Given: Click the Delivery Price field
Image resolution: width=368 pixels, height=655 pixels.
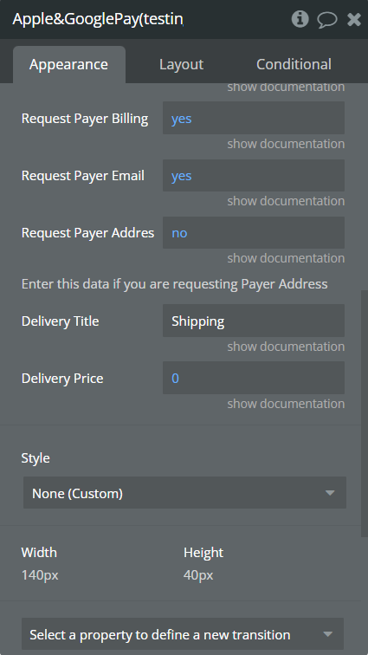Looking at the screenshot, I should click(254, 378).
